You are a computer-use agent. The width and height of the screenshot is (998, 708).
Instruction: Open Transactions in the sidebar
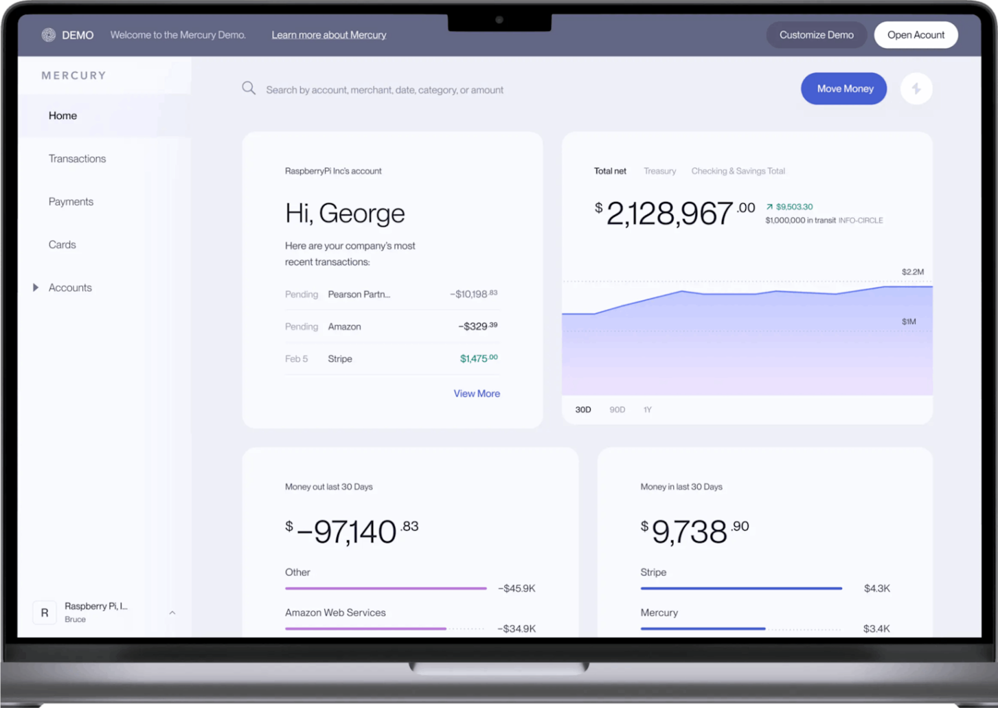[77, 159]
